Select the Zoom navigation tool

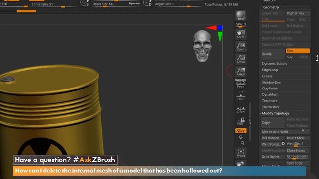click(x=241, y=46)
